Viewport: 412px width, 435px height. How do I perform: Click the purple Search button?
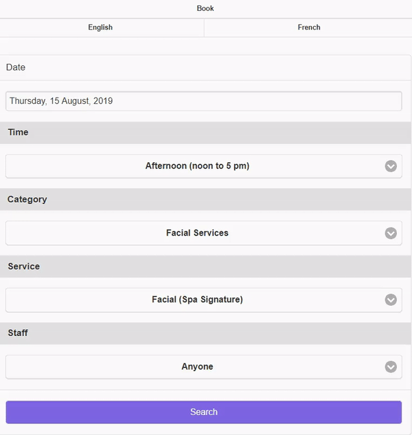point(204,412)
